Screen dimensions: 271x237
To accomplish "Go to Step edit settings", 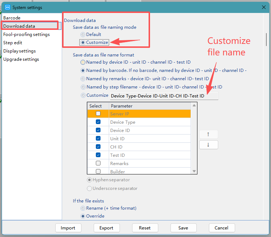I will pos(13,42).
